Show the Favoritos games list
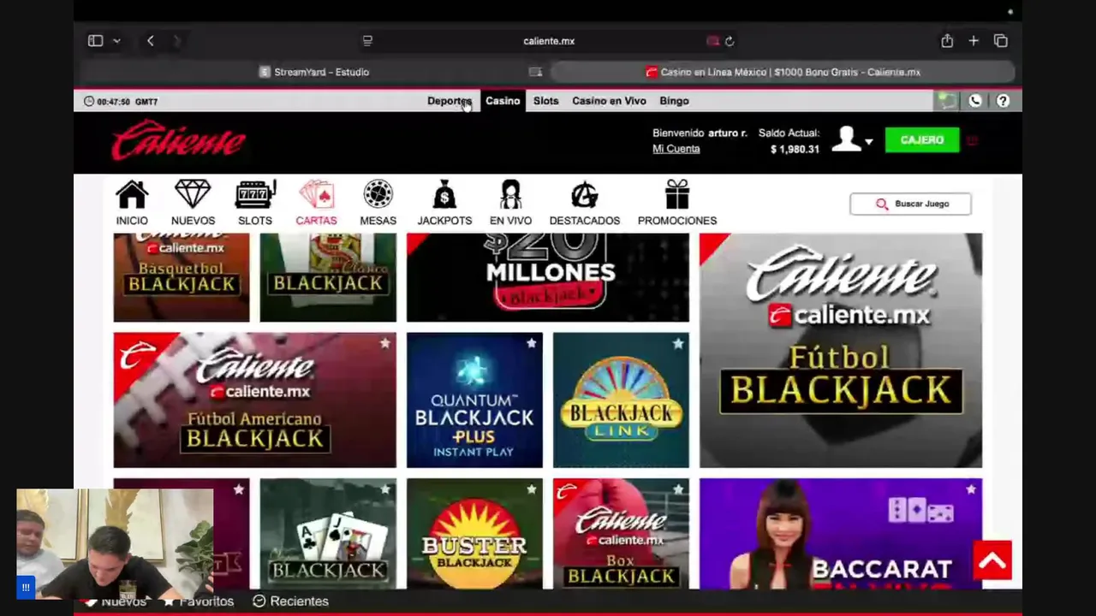Screen dimensions: 1096x616 (x=199, y=601)
